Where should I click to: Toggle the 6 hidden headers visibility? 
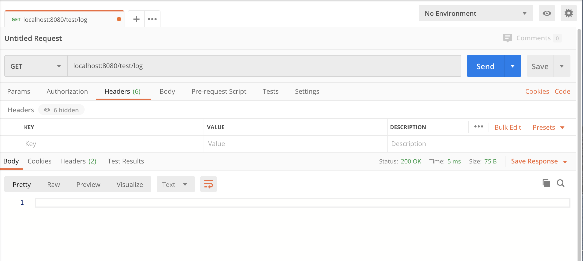[x=61, y=110]
